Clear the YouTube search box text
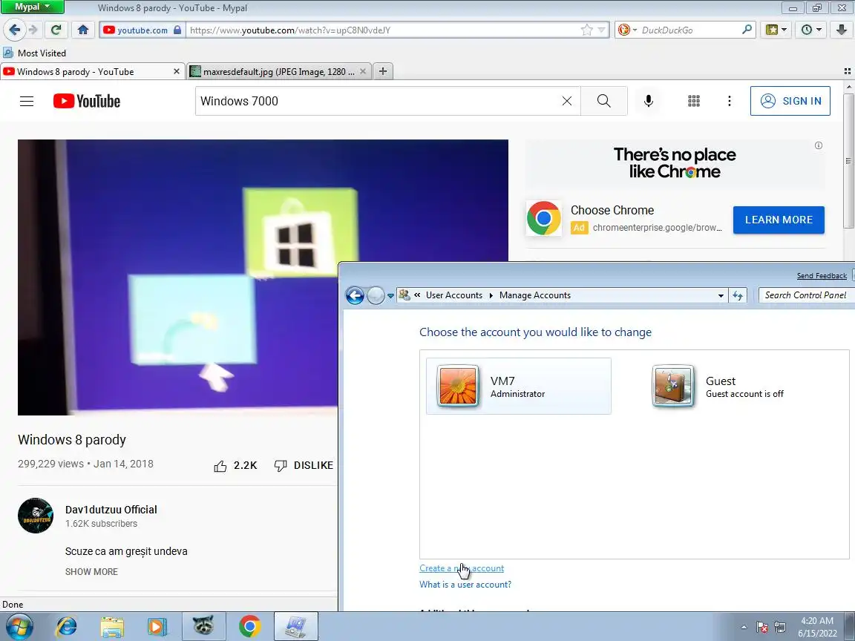This screenshot has width=855, height=641. (566, 101)
